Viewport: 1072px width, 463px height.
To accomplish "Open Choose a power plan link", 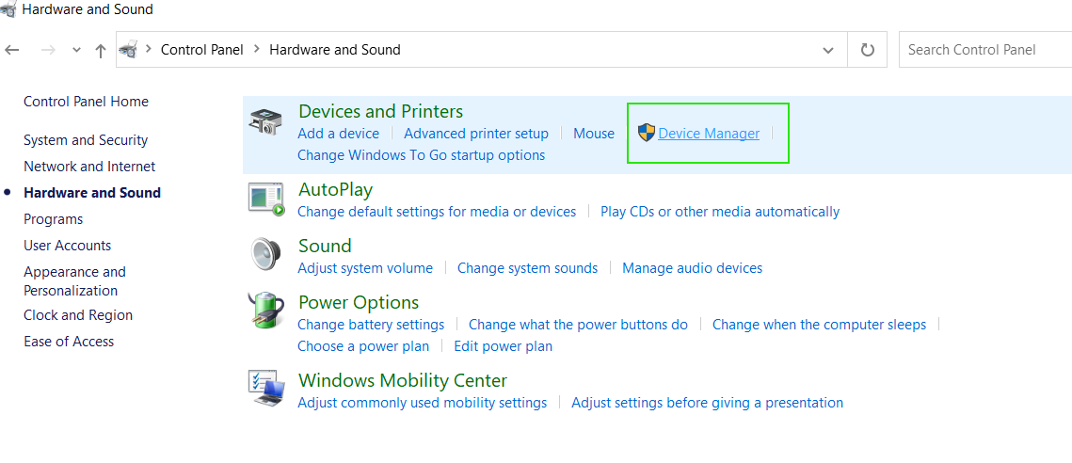I will [x=363, y=346].
